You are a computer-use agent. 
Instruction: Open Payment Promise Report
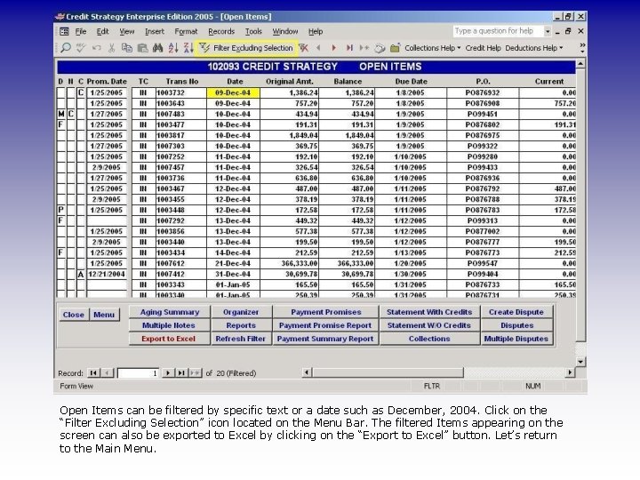coord(325,325)
